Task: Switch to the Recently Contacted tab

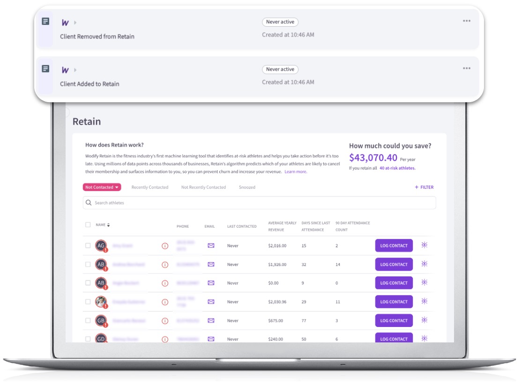Action: (150, 187)
